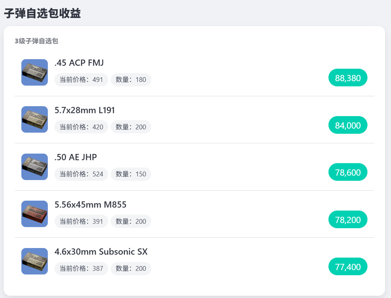Select the .50 AE JHP item name
This screenshot has width=391, height=298.
(76, 157)
